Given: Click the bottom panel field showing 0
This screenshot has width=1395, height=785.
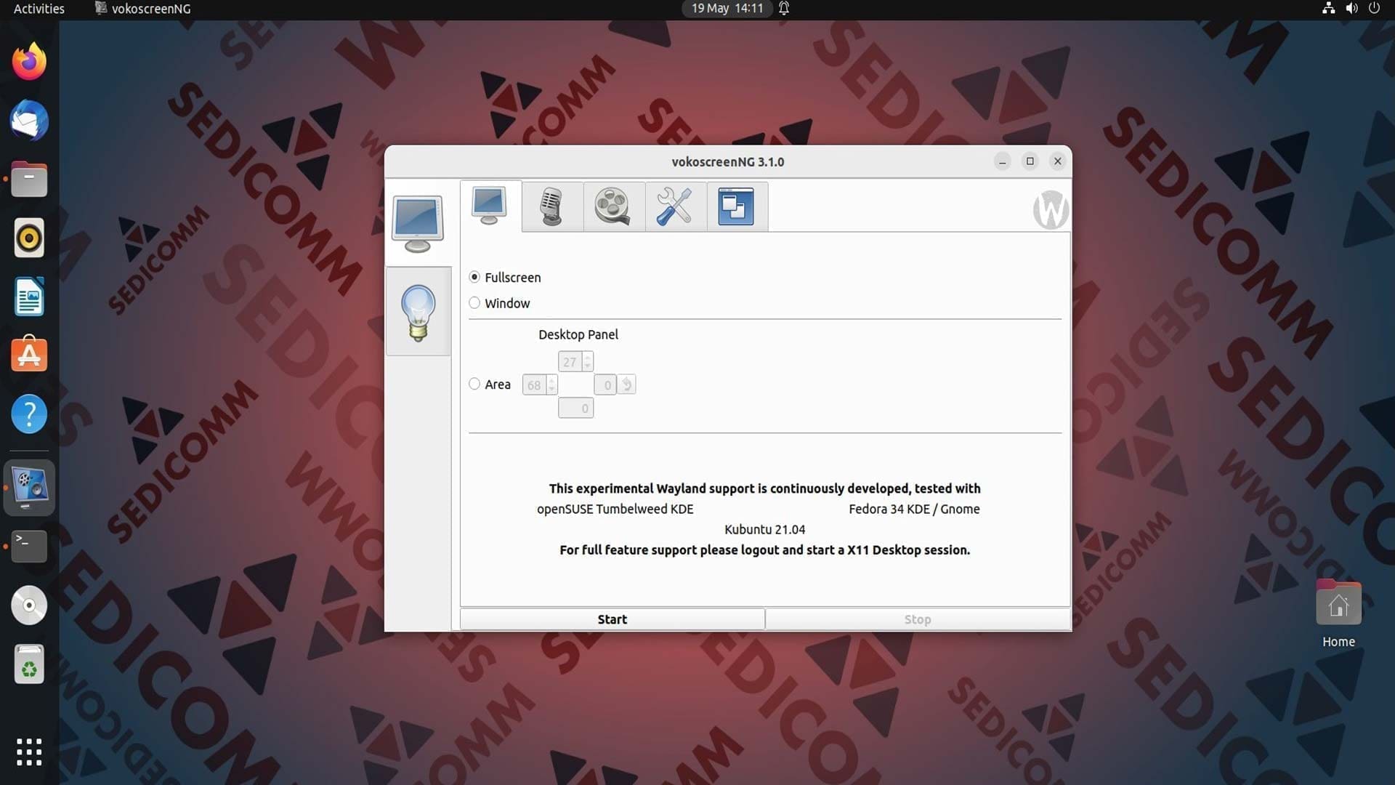Looking at the screenshot, I should pos(575,408).
